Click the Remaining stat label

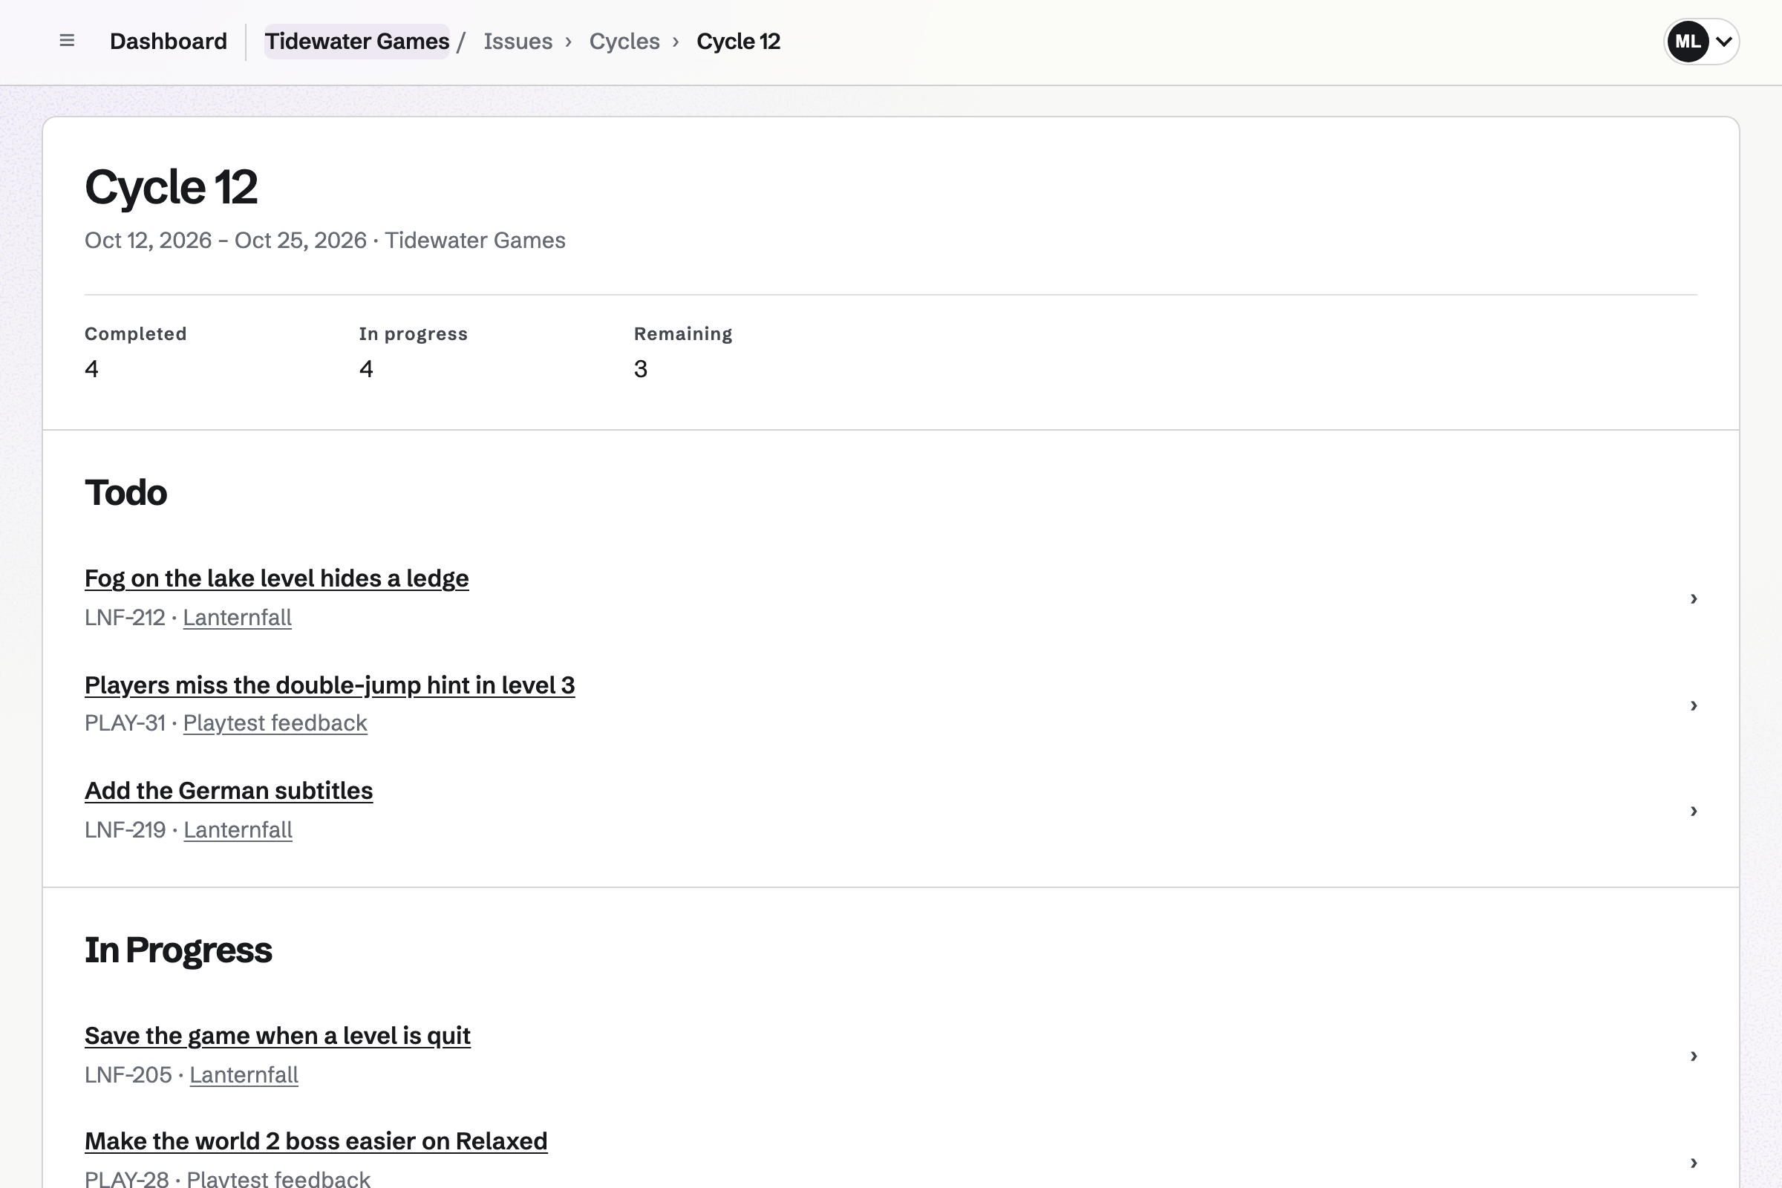682,334
